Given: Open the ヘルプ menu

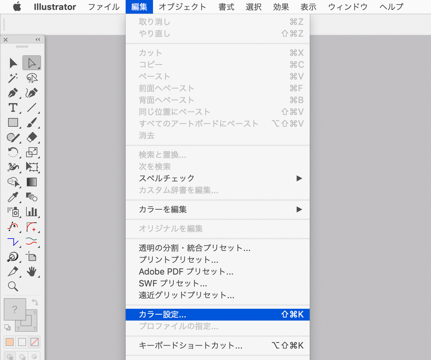Looking at the screenshot, I should tap(392, 7).
